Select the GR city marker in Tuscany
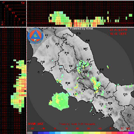Screen dimensions: 134x134 43,62
